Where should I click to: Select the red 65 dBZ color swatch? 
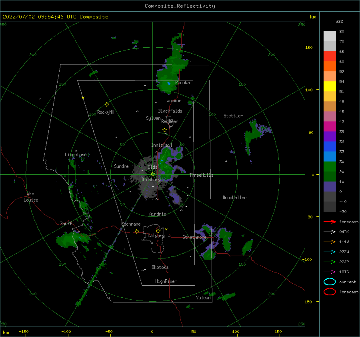pos(330,57)
